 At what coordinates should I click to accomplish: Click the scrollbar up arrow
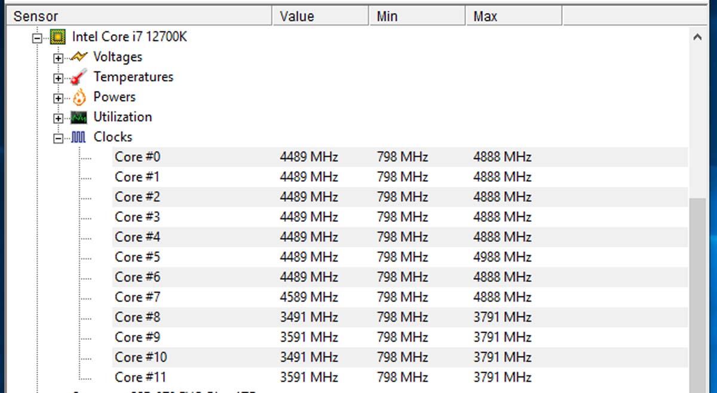(x=697, y=37)
